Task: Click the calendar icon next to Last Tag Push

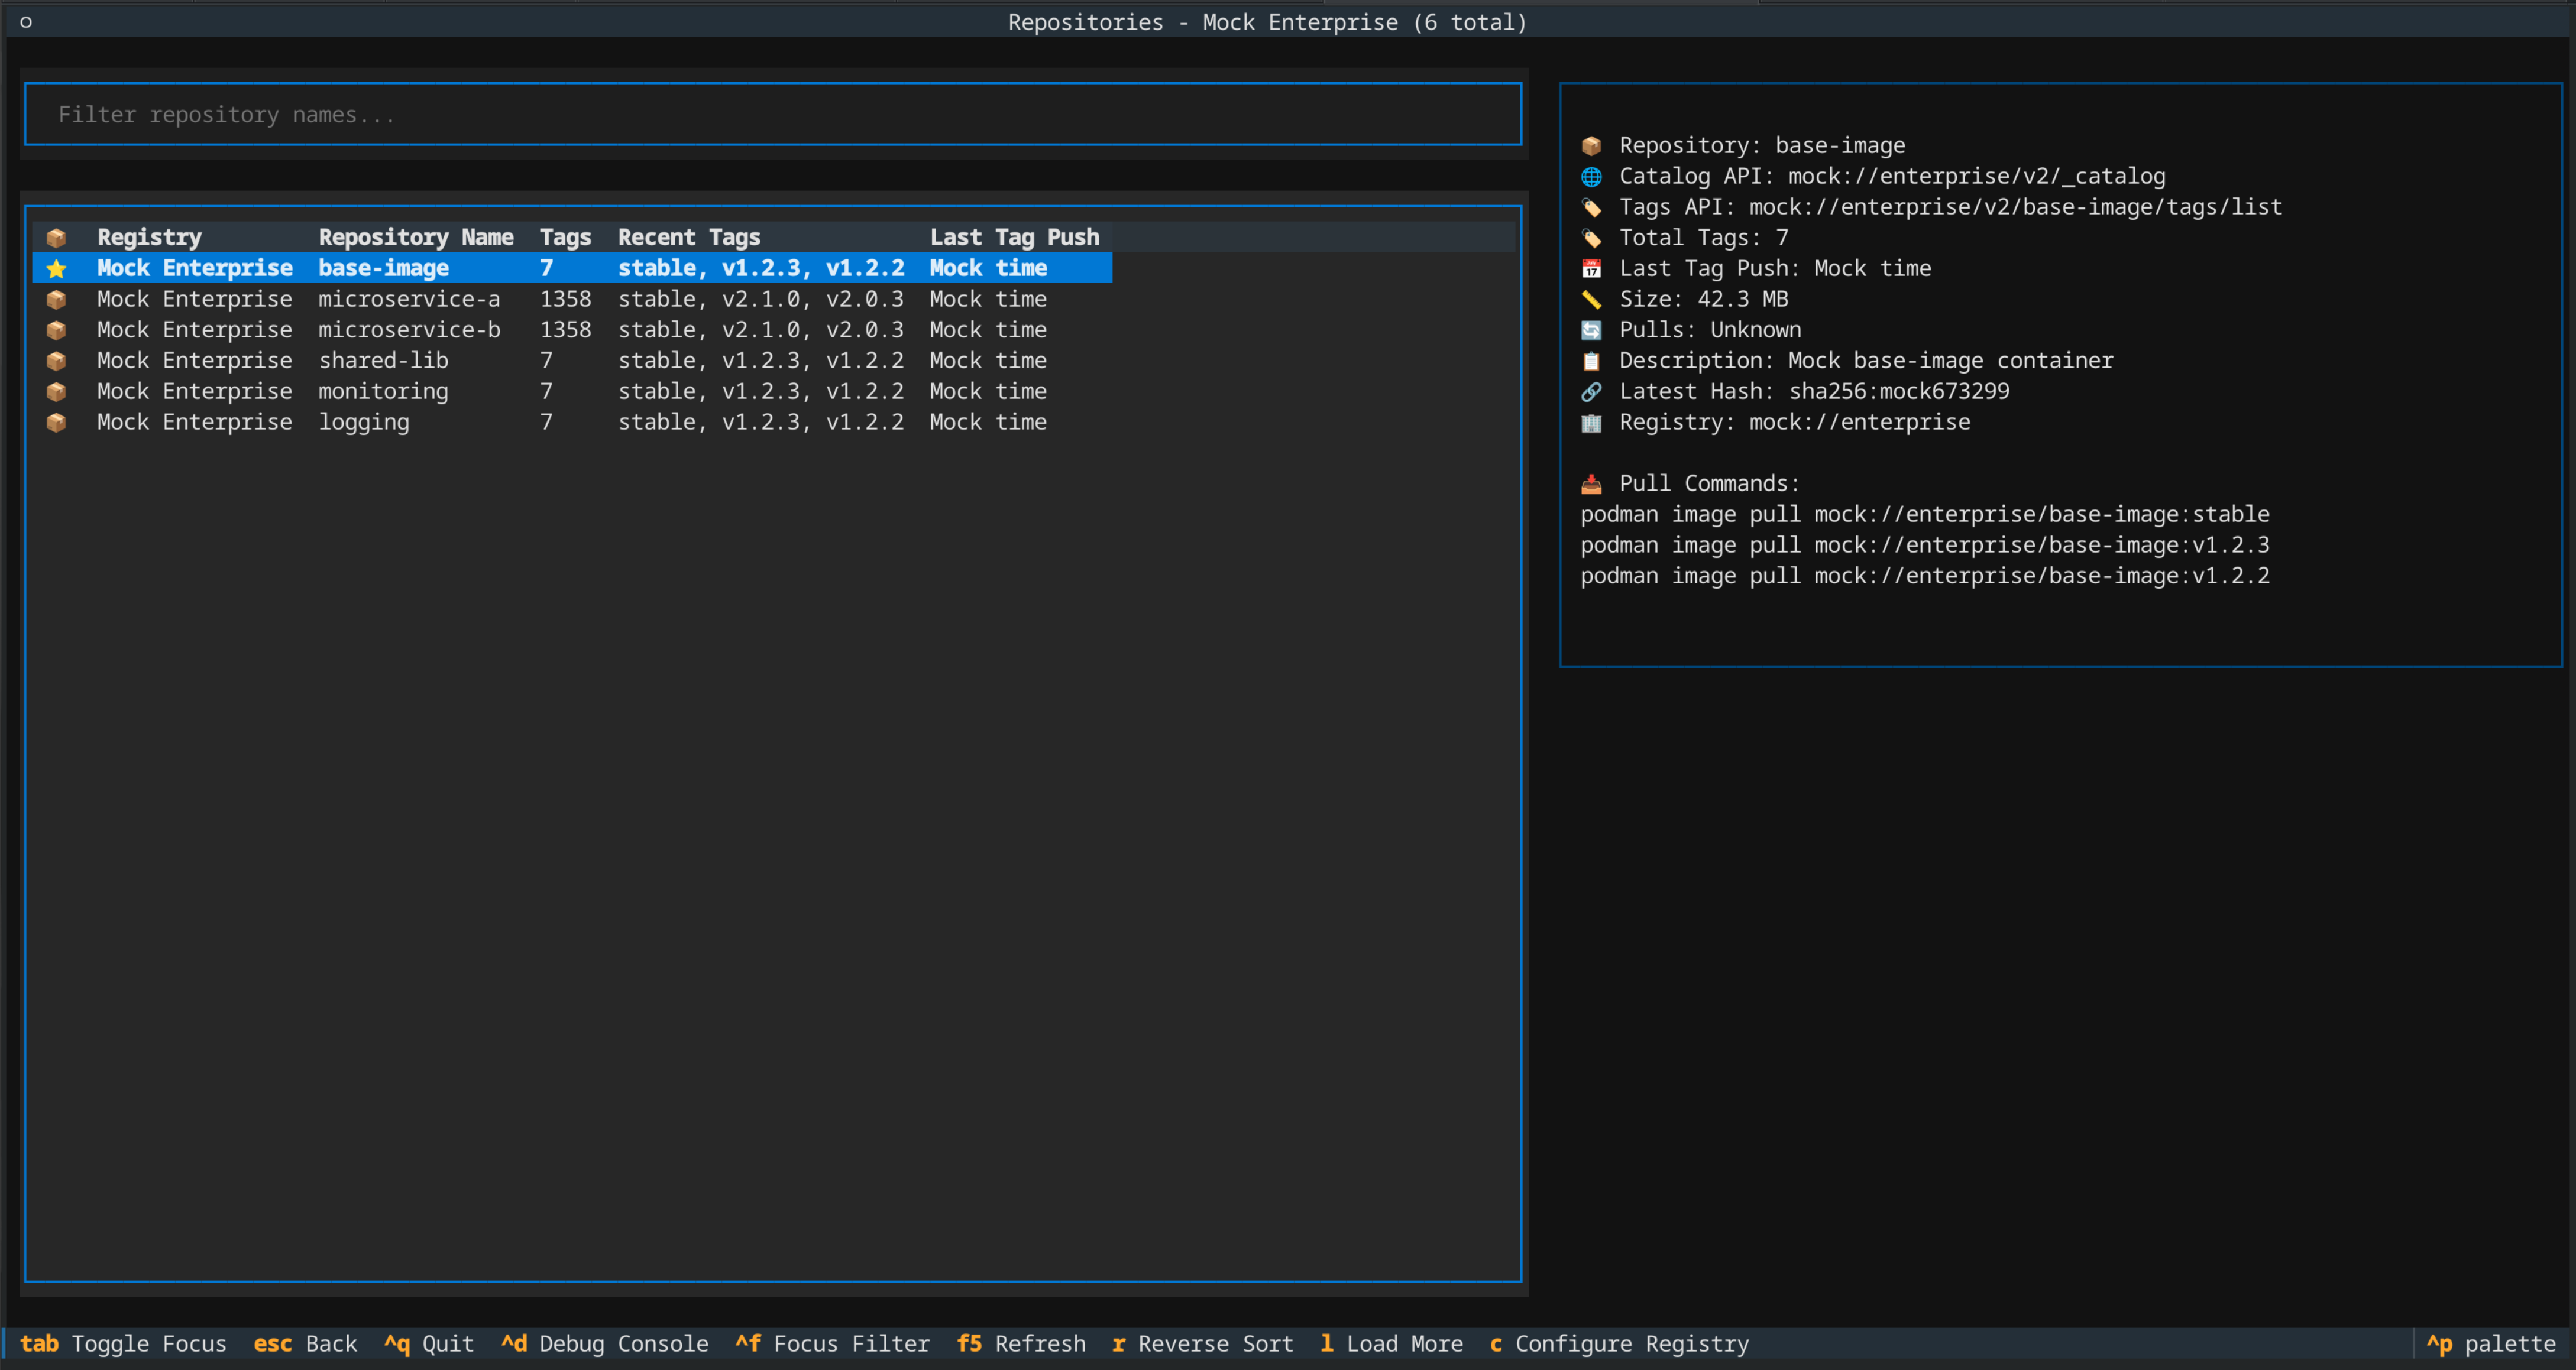Action: point(1592,268)
